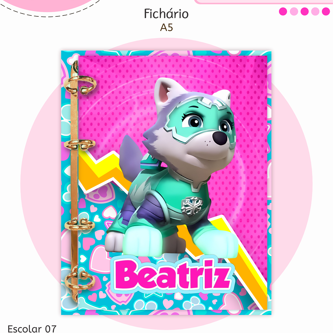Click the second golden binder ring
The width and height of the screenshot is (333, 333).
click(x=80, y=144)
